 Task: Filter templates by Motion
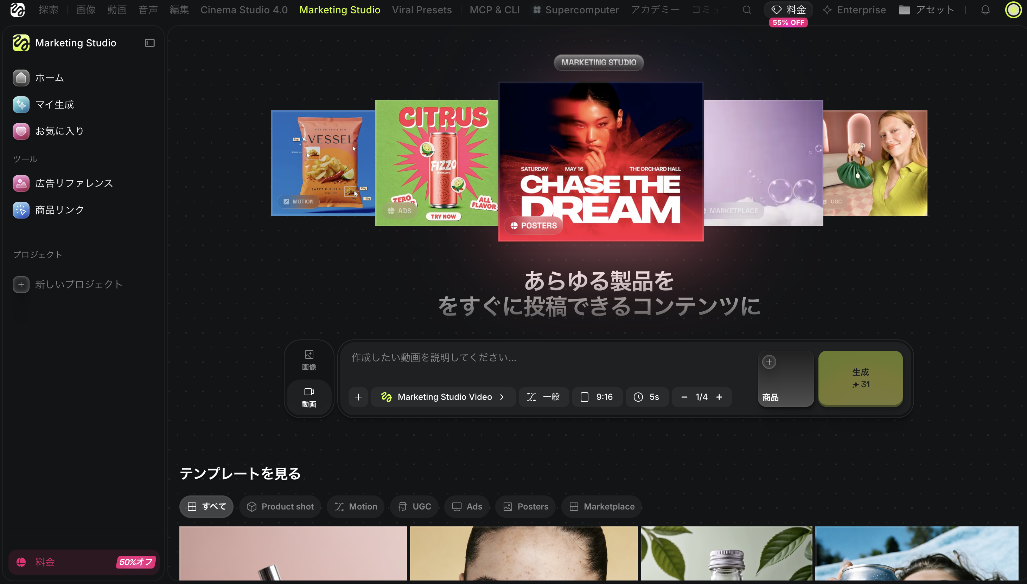point(356,507)
